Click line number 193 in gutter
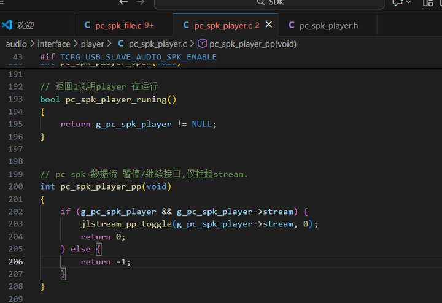The height and width of the screenshot is (303, 442). pos(15,99)
